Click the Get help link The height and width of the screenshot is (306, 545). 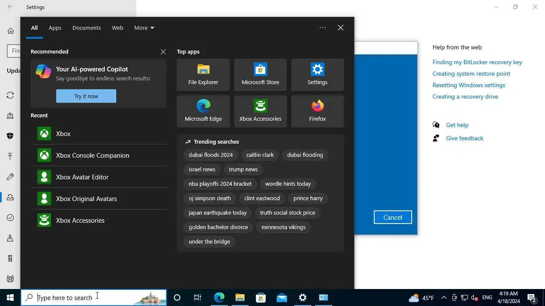457,125
